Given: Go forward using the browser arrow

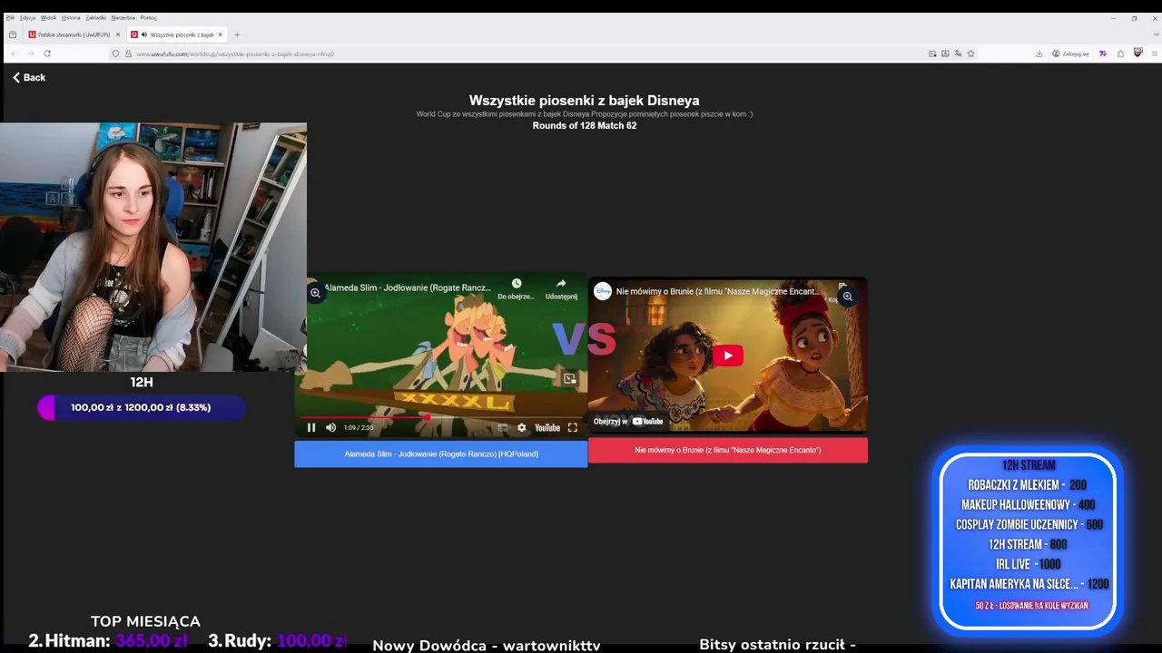Looking at the screenshot, I should click(x=30, y=54).
